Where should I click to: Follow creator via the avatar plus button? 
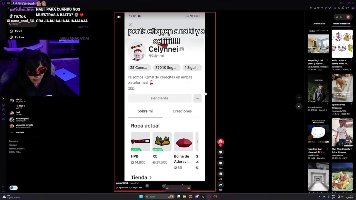click(x=221, y=145)
